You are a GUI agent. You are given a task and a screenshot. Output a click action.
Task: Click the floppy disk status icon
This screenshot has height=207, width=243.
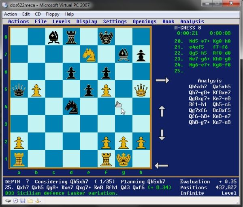click(23, 201)
